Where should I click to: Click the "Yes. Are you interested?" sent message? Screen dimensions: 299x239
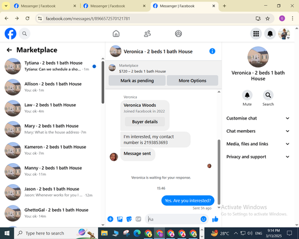[188, 201]
